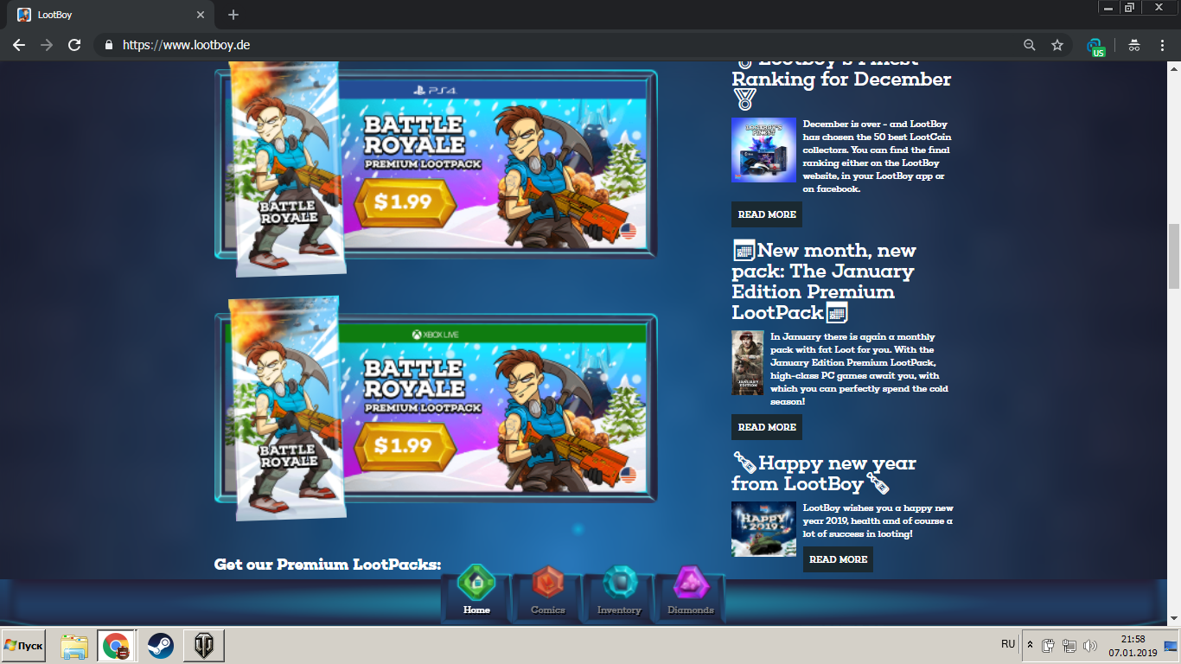
Task: Bookmark this page with the star icon
Action: tap(1057, 45)
